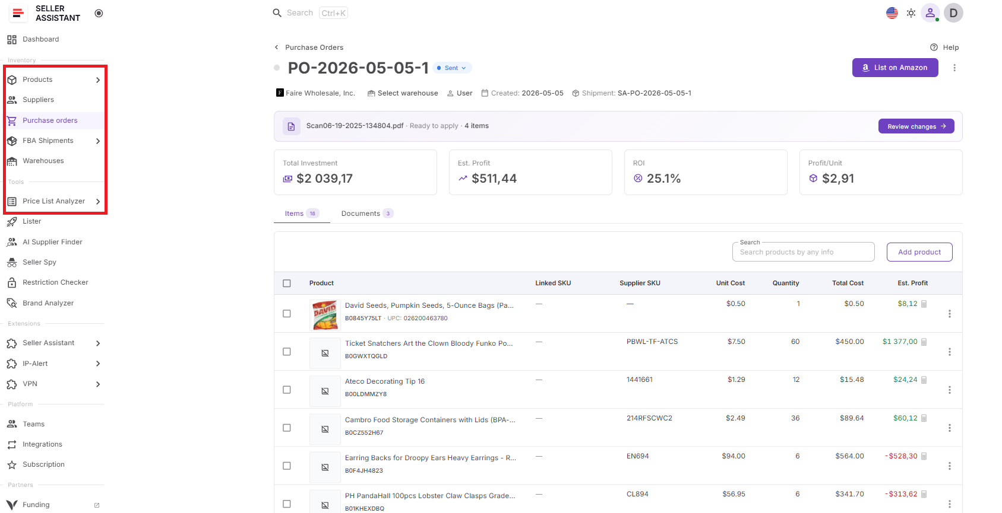Click the Subscription star icon

click(12, 465)
